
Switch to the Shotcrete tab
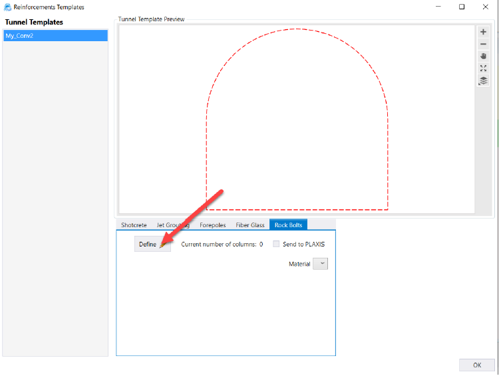pyautogui.click(x=134, y=225)
